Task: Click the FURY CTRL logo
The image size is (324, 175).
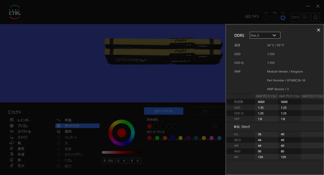Action: [x=15, y=12]
